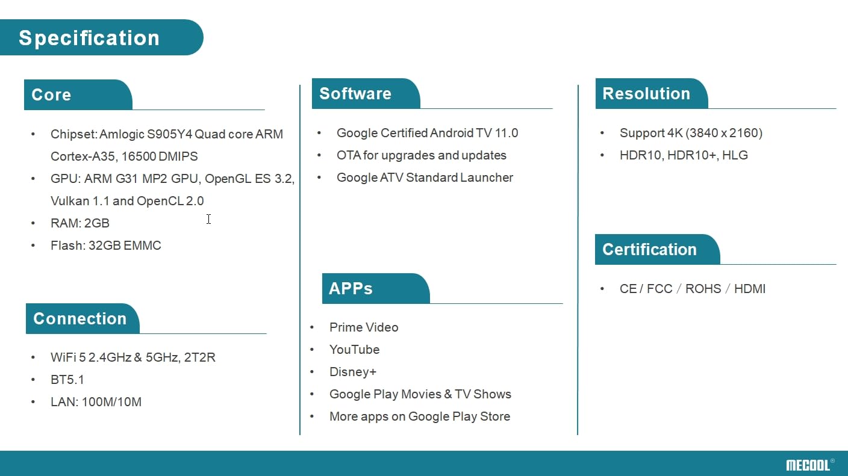Click the CE / FCC / ROHS / HDMI text
848x476 pixels.
coord(693,289)
